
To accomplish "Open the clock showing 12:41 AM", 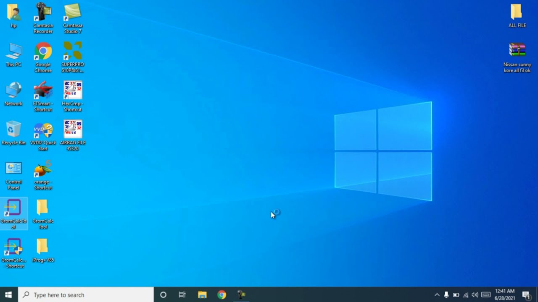I will click(x=505, y=295).
